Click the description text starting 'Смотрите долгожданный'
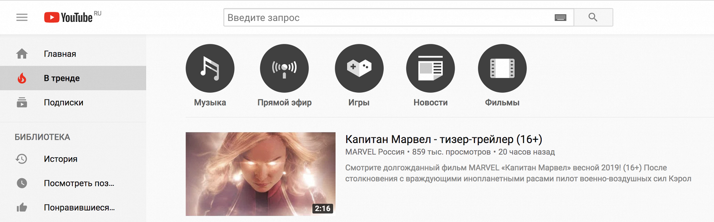Screen dimensions: 714x222 point(518,173)
